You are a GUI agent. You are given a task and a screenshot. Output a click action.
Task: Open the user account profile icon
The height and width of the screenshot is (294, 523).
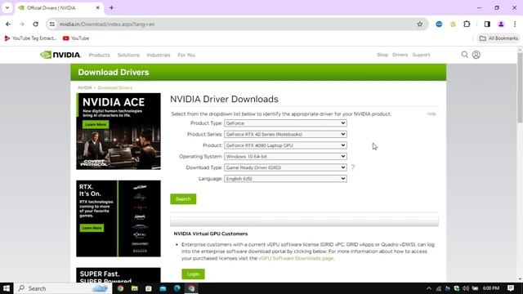click(476, 55)
